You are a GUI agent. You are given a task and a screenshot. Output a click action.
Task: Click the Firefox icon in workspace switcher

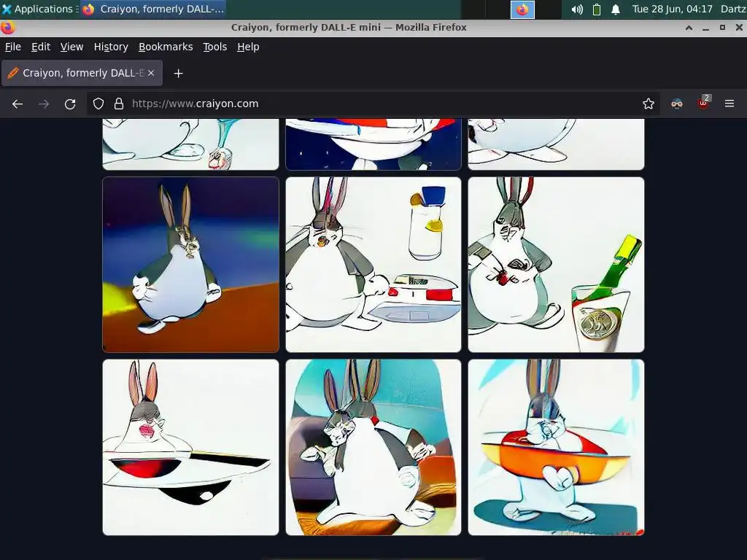[522, 9]
